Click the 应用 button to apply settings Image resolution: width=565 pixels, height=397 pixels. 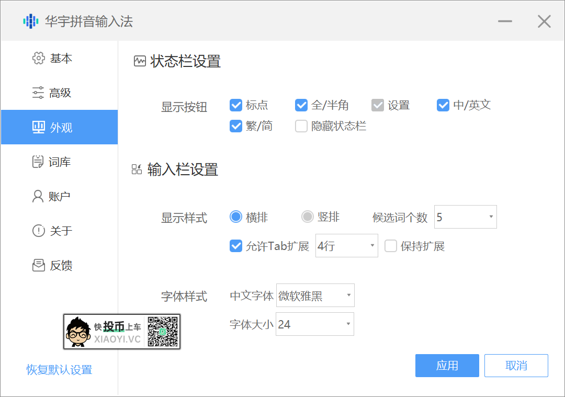[447, 366]
